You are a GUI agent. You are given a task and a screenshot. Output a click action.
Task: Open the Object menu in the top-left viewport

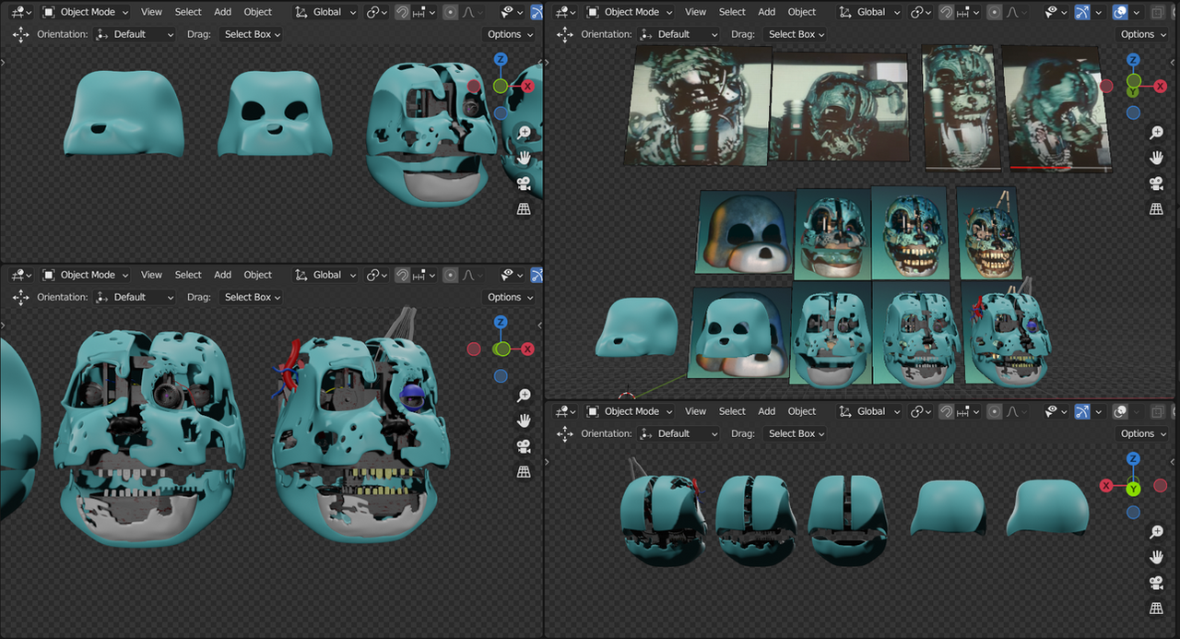tap(258, 12)
